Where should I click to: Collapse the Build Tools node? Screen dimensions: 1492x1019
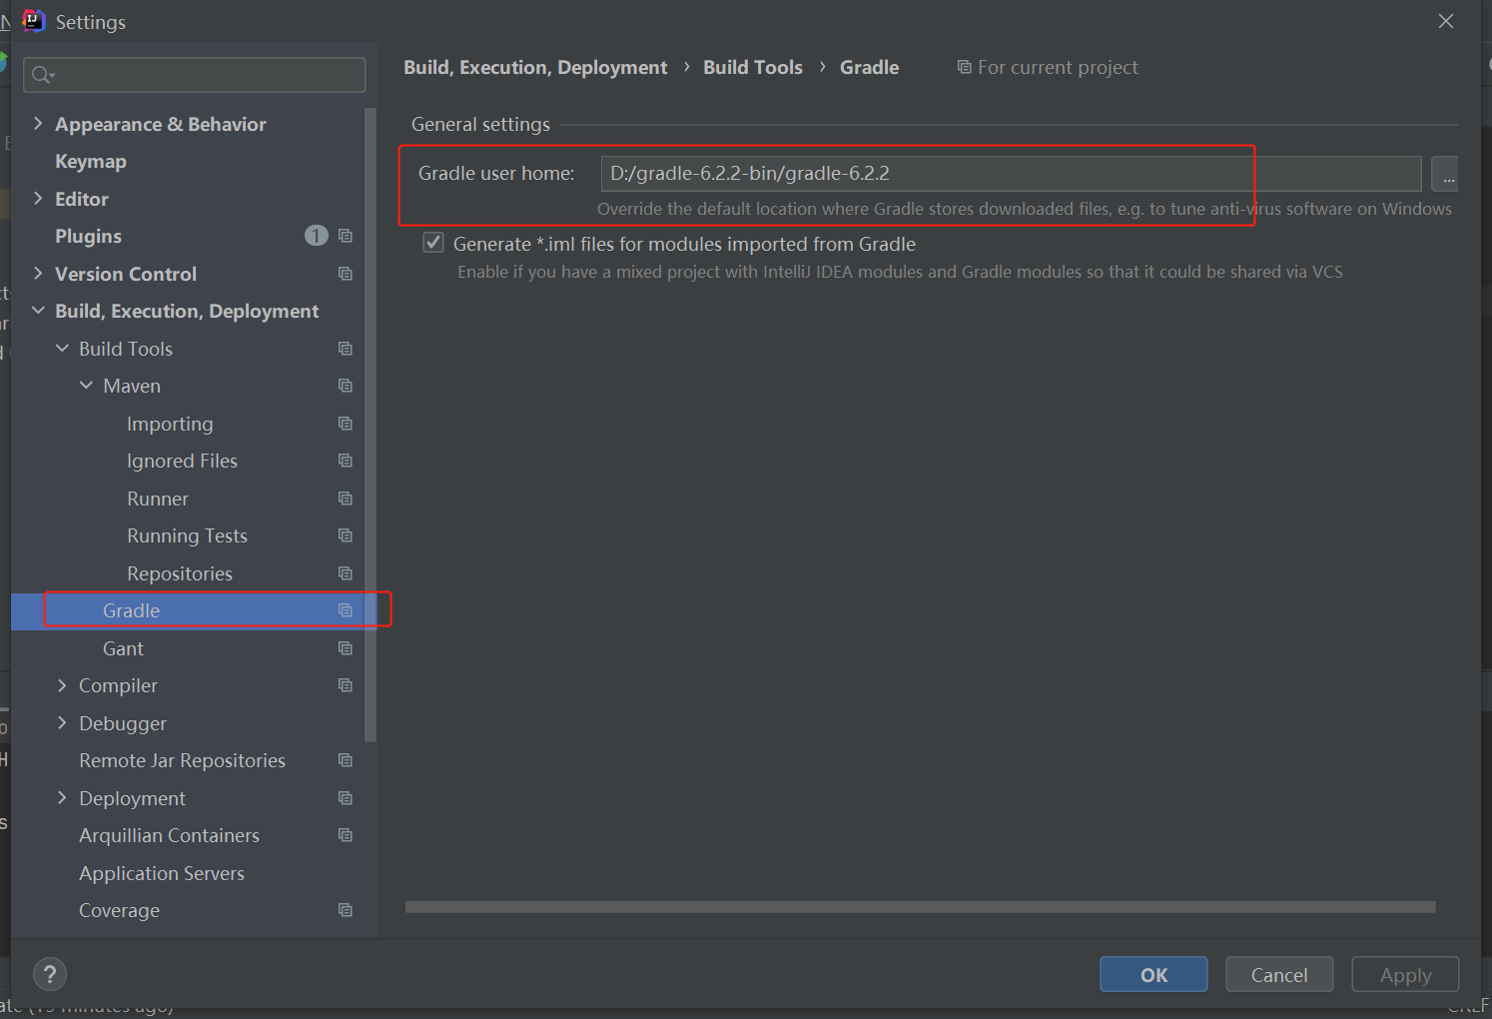click(62, 348)
